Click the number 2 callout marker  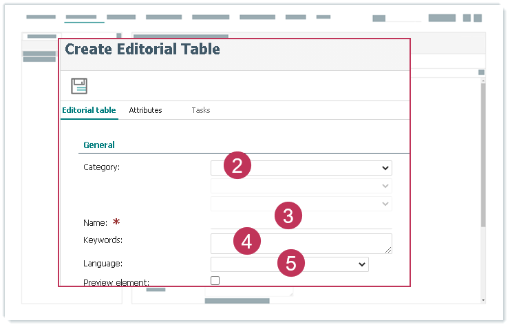click(237, 165)
